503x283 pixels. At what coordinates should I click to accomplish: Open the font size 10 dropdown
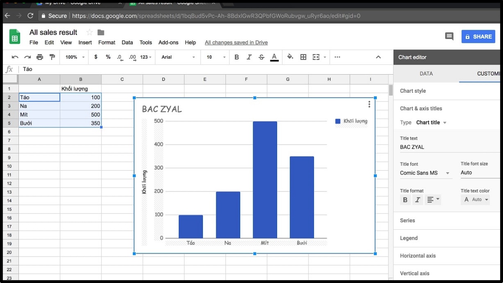tap(216, 57)
